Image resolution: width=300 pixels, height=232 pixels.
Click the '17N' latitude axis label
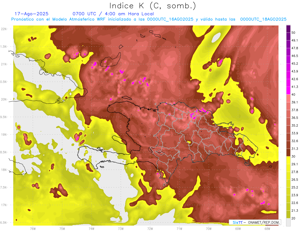3,205
